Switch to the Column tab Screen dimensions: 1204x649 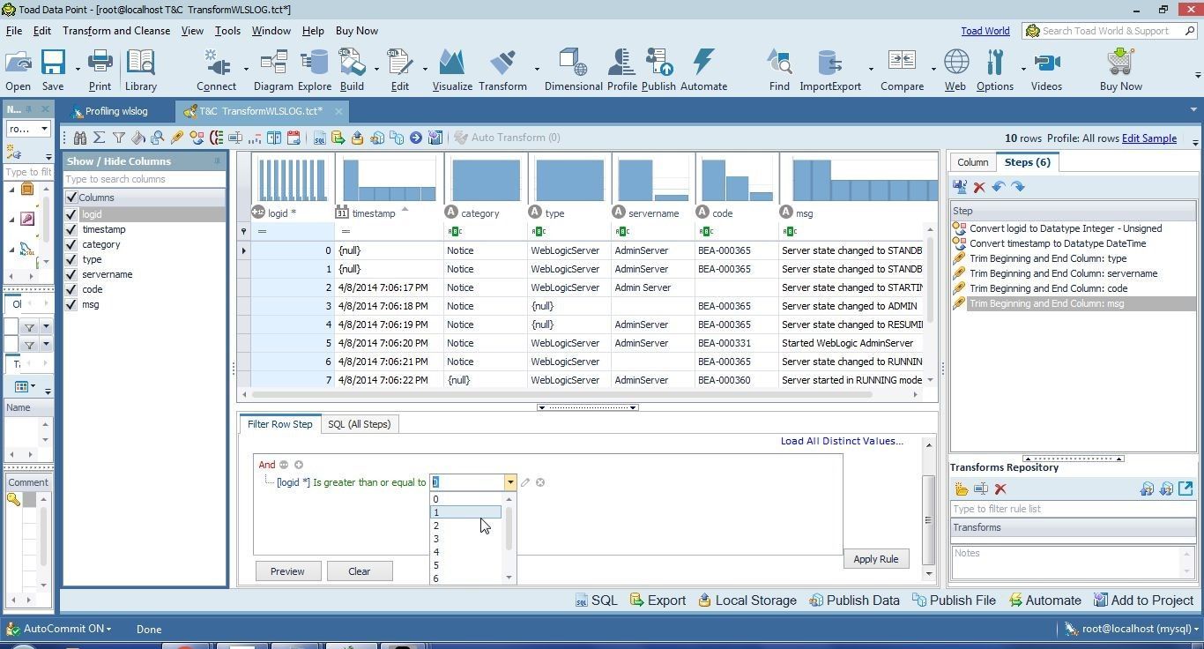pos(972,162)
